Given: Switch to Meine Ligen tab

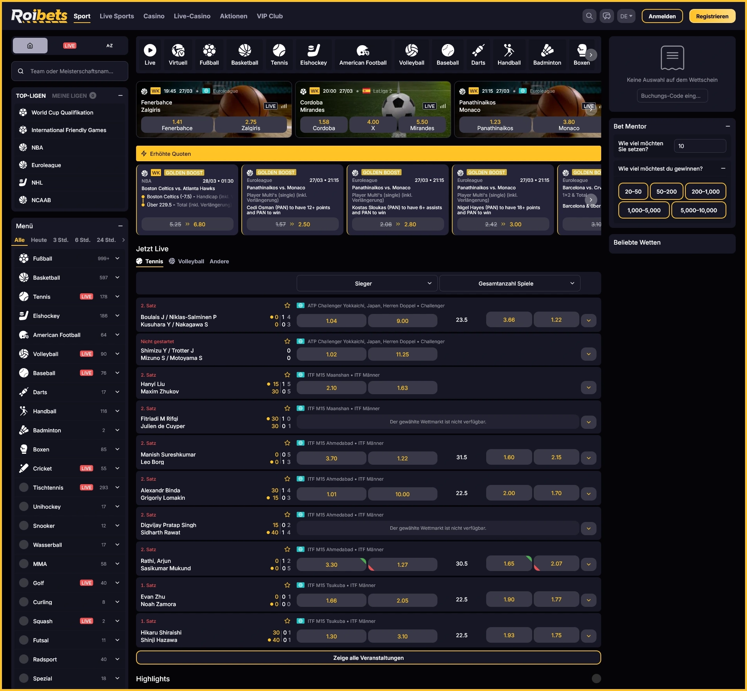Looking at the screenshot, I should (74, 95).
